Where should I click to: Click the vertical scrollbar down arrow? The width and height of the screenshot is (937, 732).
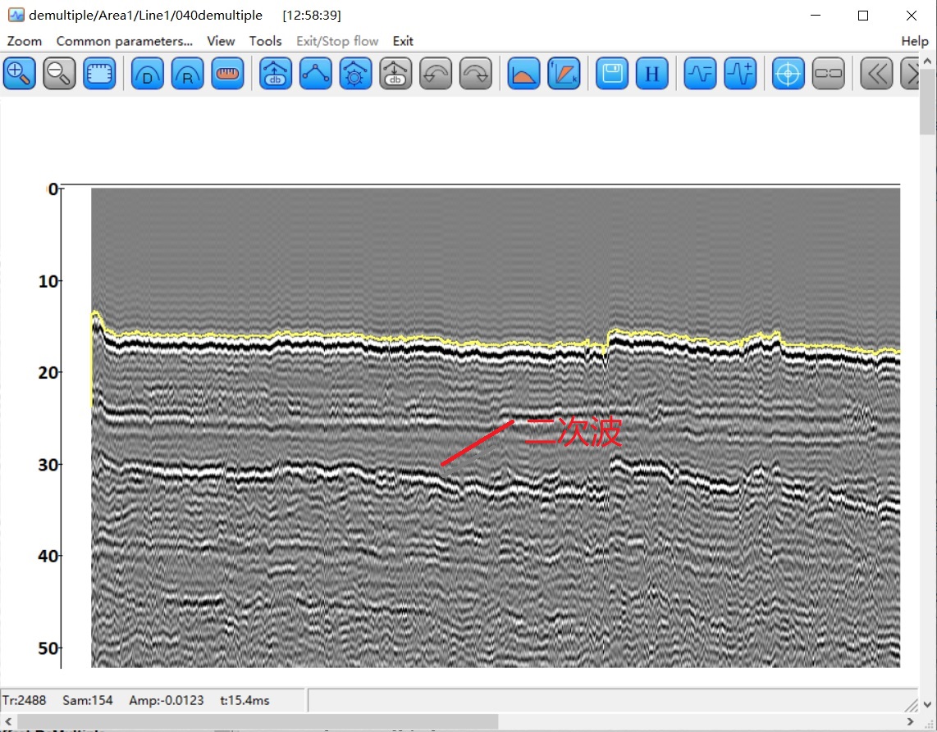pos(927,704)
